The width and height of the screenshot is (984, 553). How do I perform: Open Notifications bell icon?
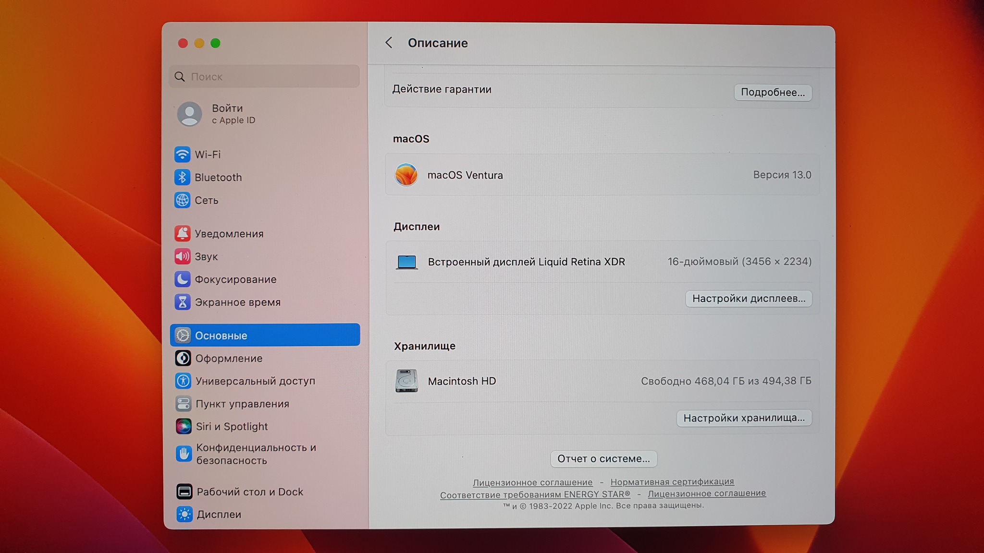coord(182,234)
